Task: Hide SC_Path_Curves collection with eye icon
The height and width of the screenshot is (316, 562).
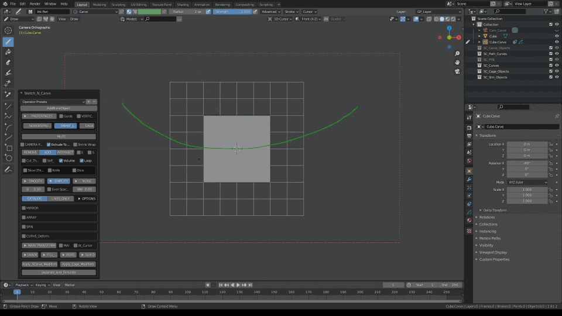Action: click(557, 54)
